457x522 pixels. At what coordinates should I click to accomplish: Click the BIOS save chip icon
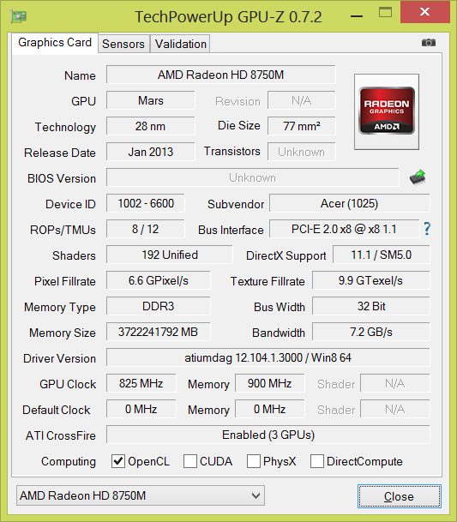click(x=418, y=177)
